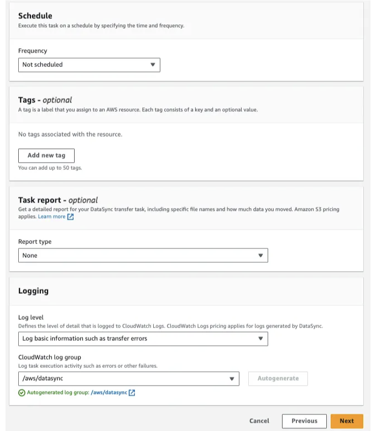Click the Logging section heading
The width and height of the screenshot is (376, 431).
click(x=34, y=291)
